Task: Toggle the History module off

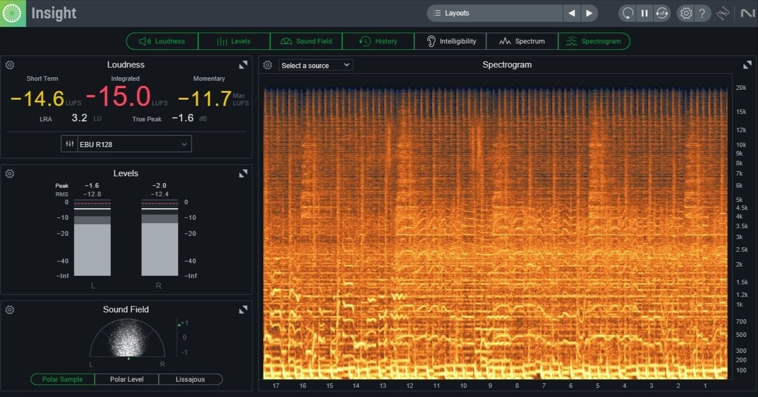Action: pos(378,41)
